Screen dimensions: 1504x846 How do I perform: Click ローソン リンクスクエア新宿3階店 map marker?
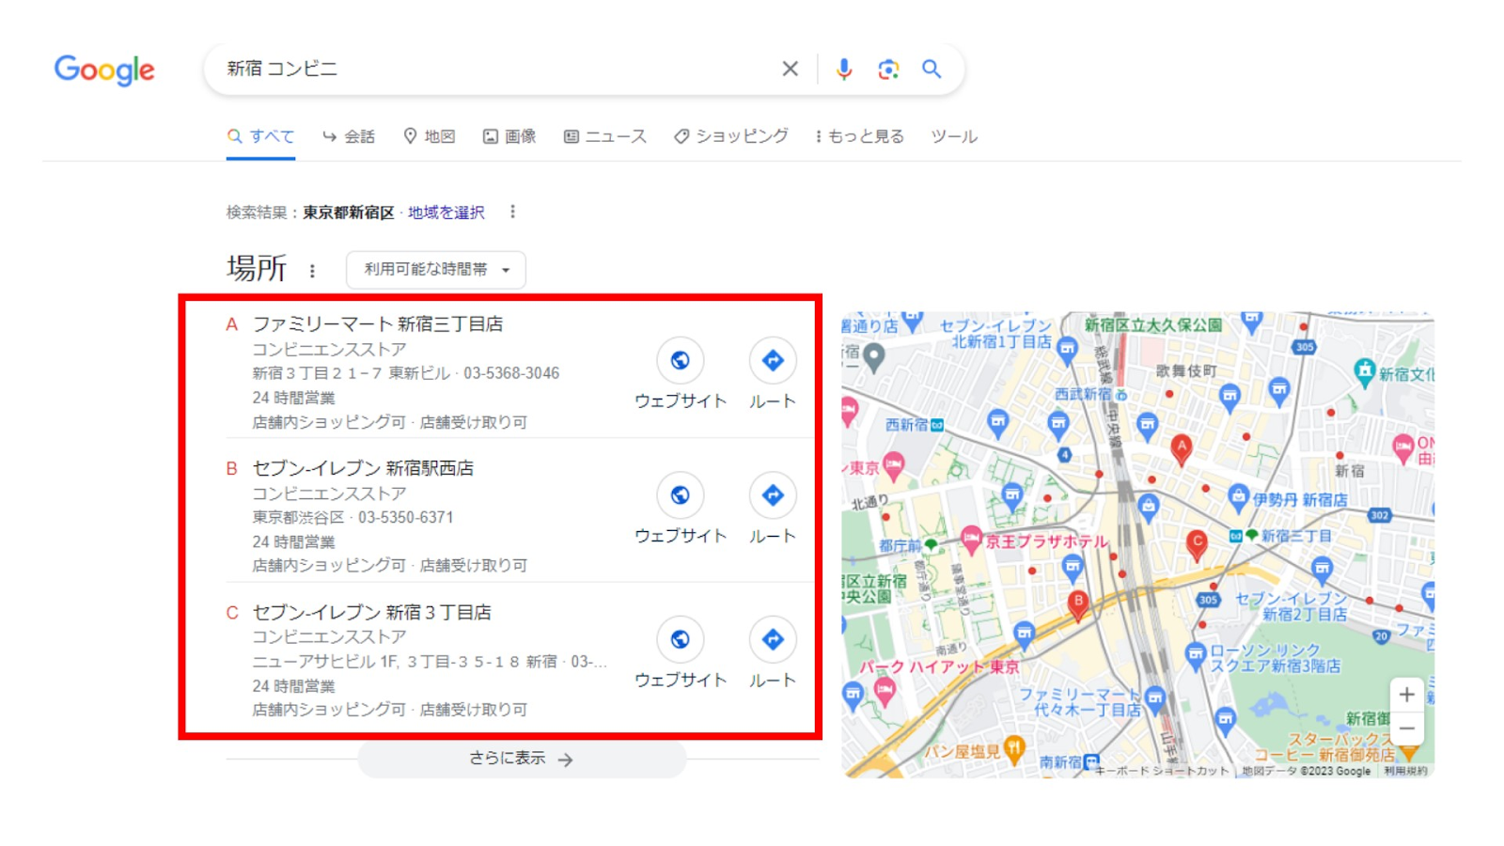click(1195, 654)
